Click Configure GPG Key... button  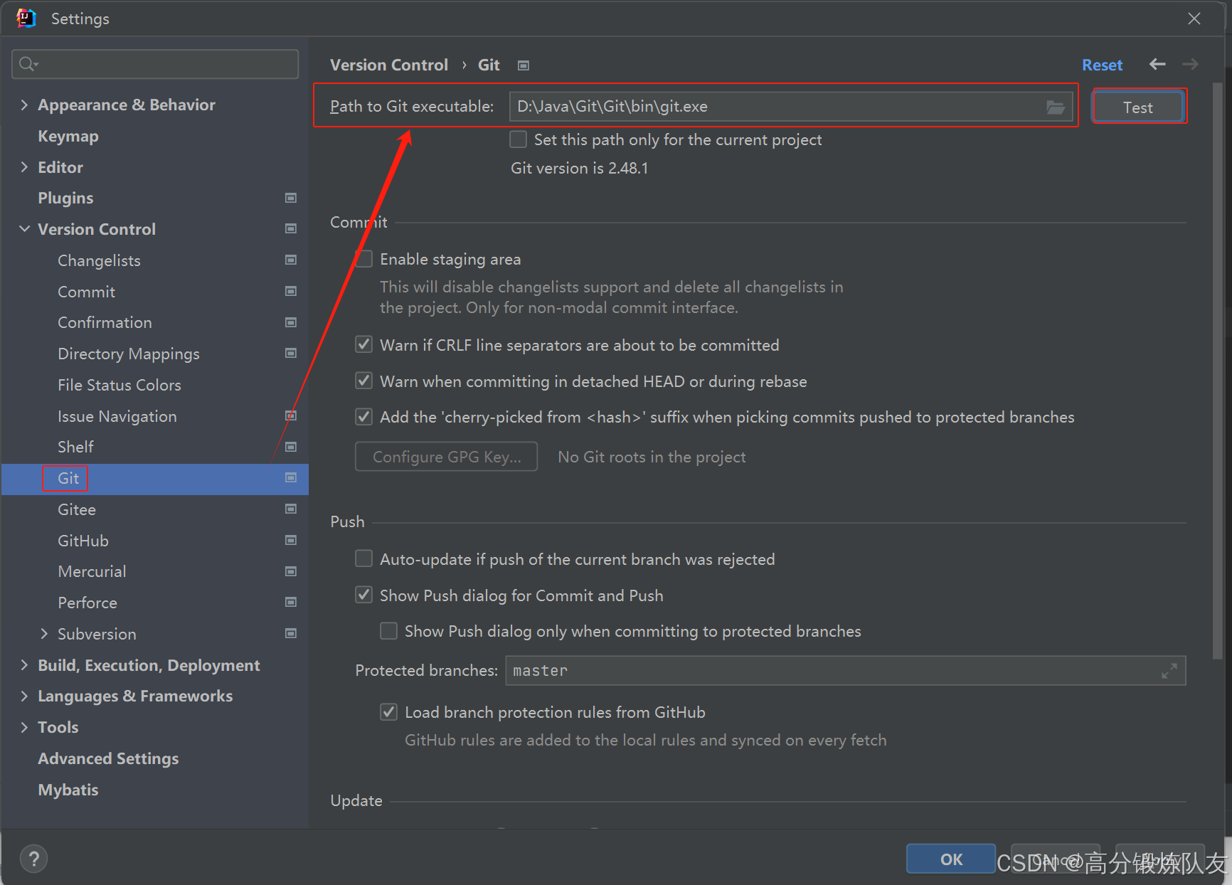[447, 457]
